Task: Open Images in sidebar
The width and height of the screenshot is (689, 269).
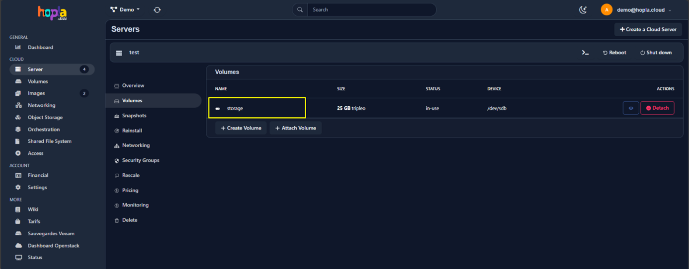Action: point(36,93)
